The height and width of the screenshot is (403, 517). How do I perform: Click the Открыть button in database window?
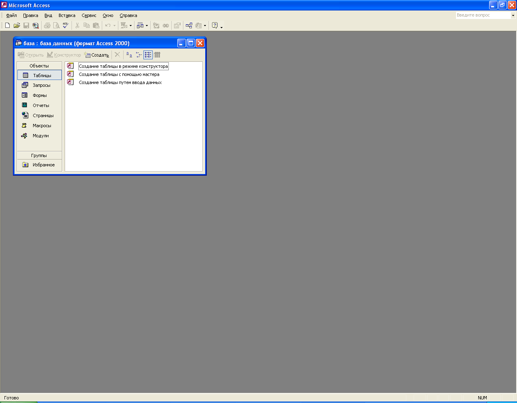pyautogui.click(x=31, y=55)
